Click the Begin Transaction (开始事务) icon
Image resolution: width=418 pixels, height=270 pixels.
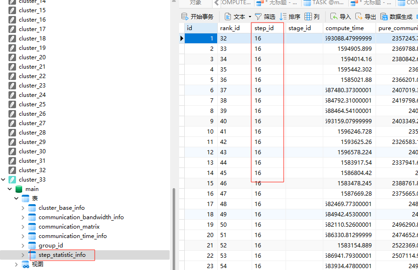pos(185,16)
